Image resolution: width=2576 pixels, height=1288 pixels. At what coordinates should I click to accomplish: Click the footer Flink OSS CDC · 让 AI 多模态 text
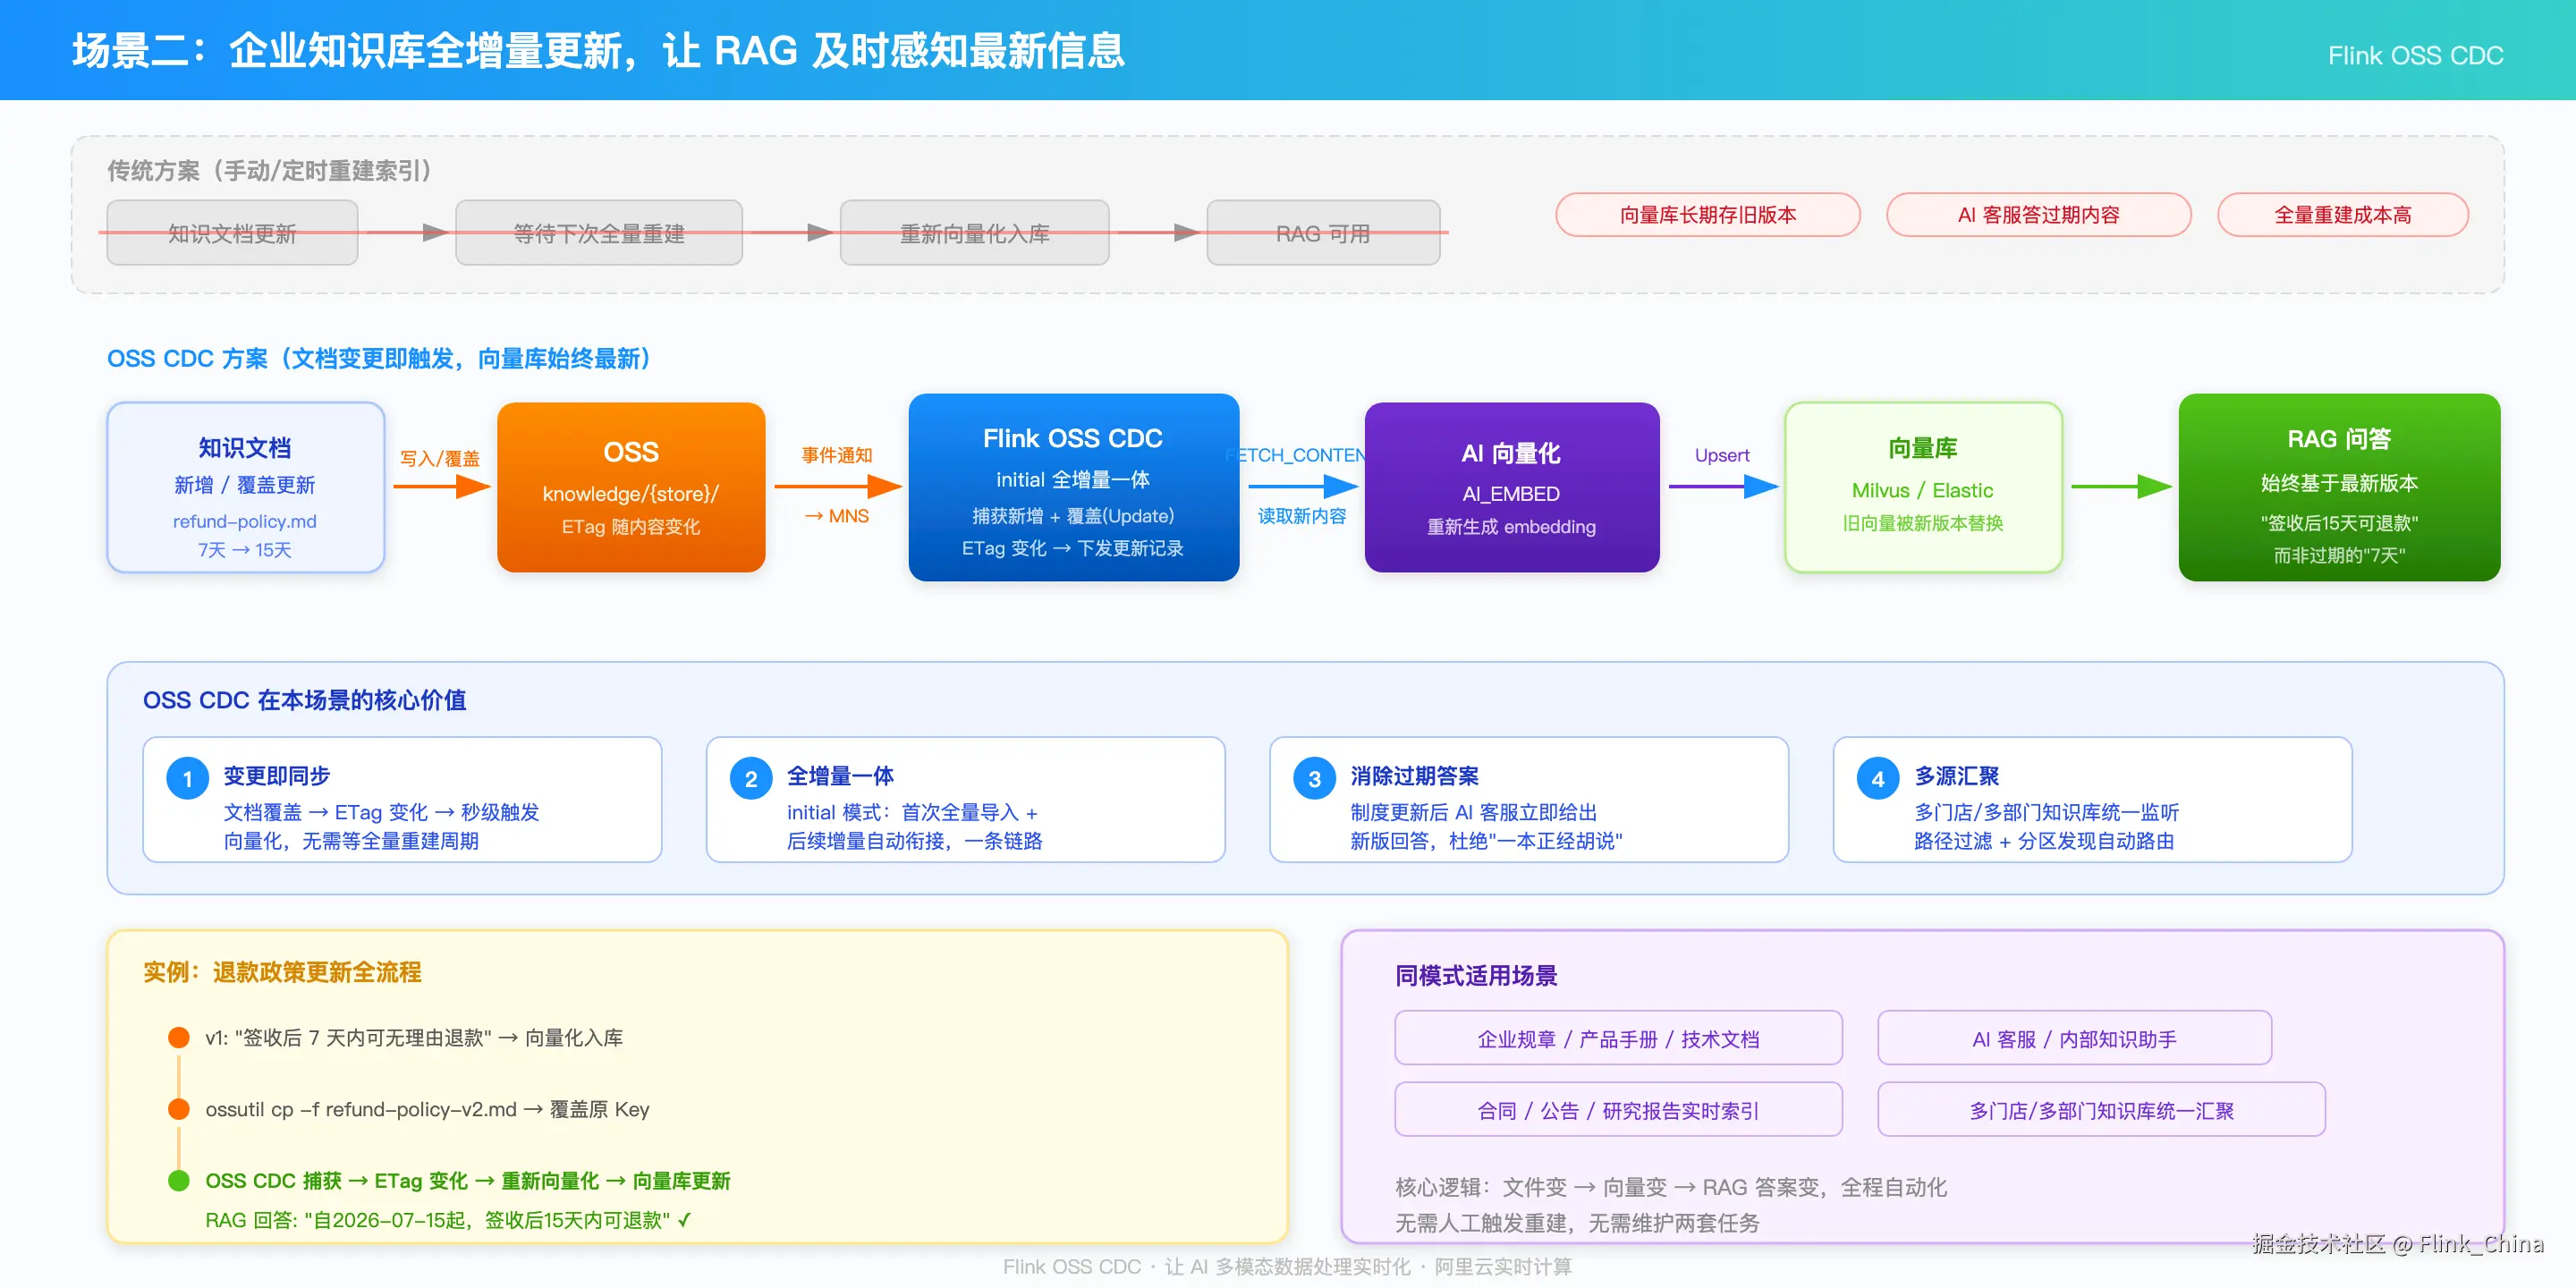point(1287,1267)
